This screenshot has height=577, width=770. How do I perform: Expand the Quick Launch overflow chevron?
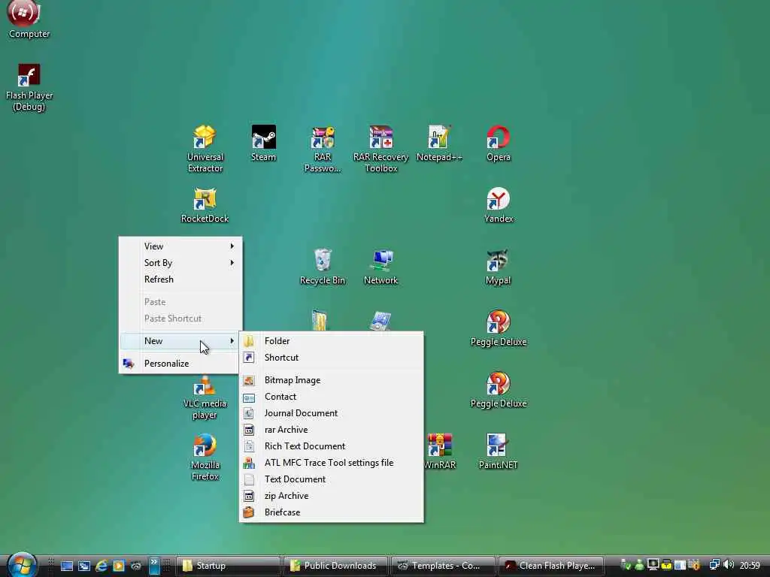click(x=154, y=566)
